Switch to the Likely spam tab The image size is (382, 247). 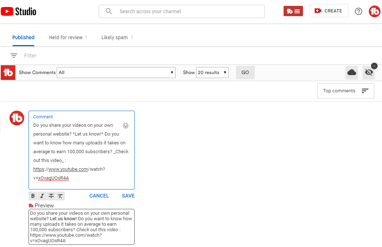(115, 37)
